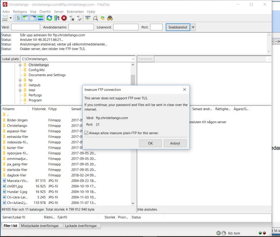Click the parent directory '..' entry
Viewport: 280px width, 237px height.
(6, 114)
